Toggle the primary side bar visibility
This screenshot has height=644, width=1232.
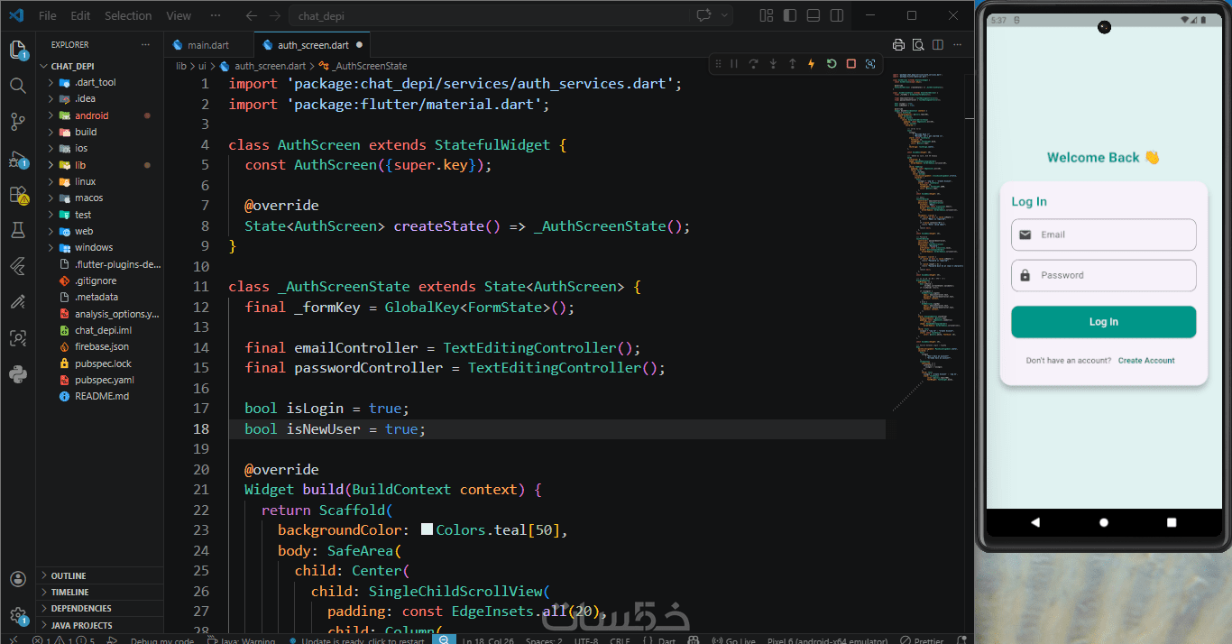tap(790, 15)
